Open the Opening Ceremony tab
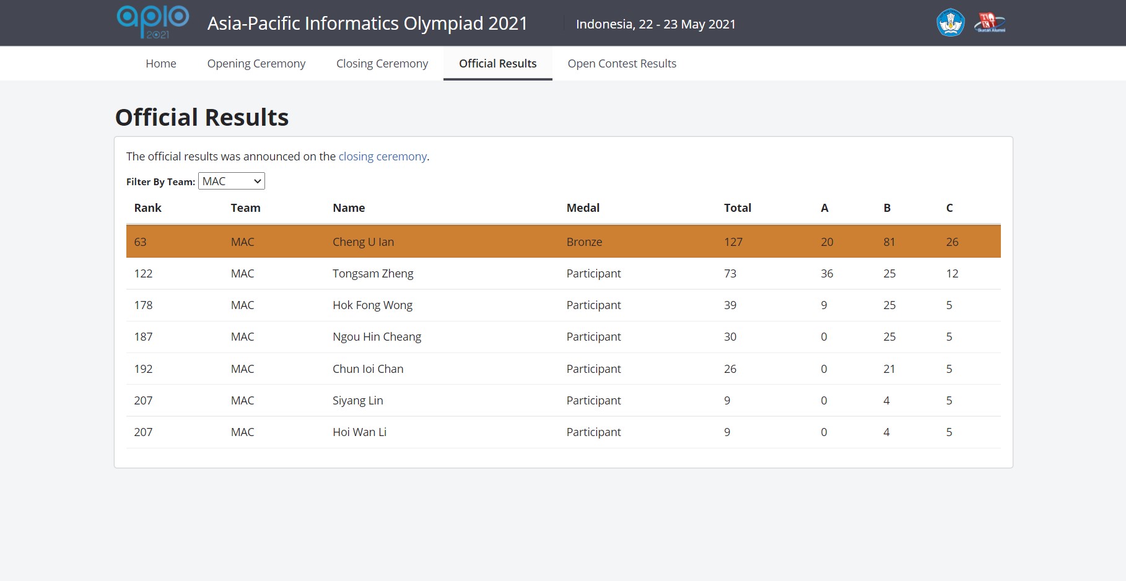 256,64
